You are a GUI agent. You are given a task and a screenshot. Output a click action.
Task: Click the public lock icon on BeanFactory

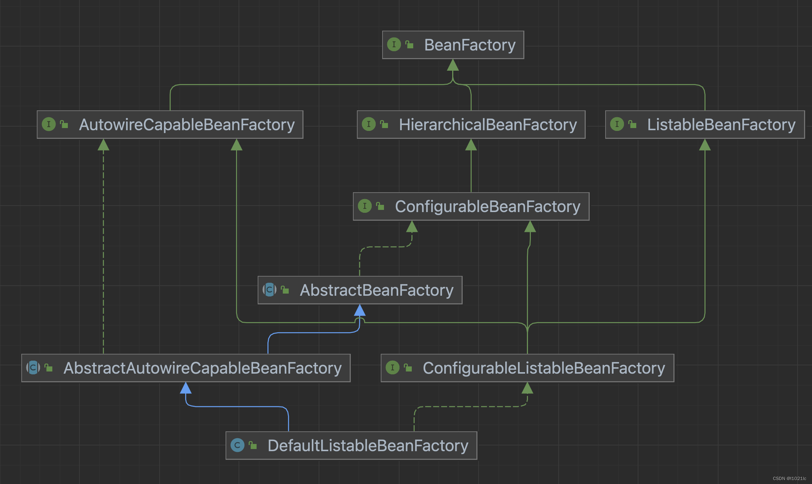point(409,45)
